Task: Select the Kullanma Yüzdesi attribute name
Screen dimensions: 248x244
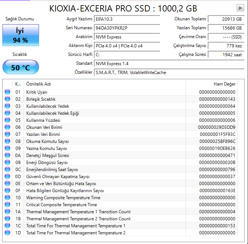Action: pyautogui.click(x=43, y=120)
